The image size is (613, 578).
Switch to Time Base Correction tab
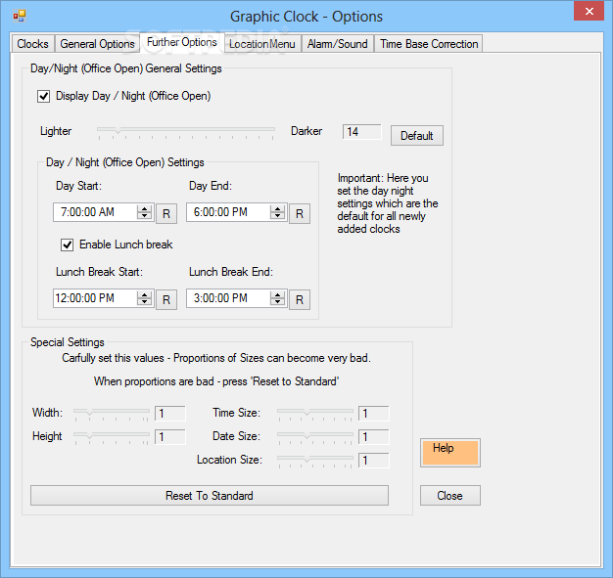pos(429,44)
